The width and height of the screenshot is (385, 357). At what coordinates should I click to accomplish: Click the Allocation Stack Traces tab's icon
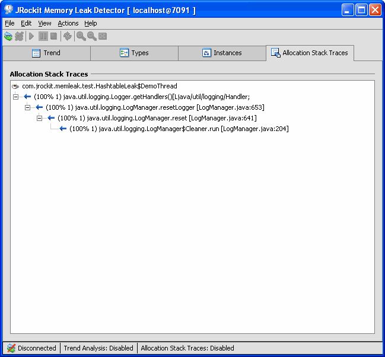[x=275, y=53]
